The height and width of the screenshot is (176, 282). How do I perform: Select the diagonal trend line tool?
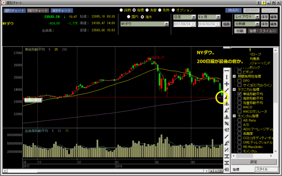(x=227, y=90)
